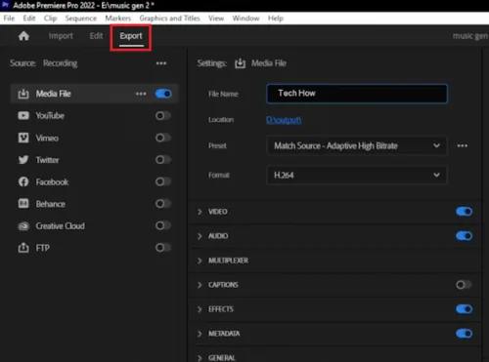Enable the FTP destination toggle
489x362 pixels.
[x=163, y=248]
